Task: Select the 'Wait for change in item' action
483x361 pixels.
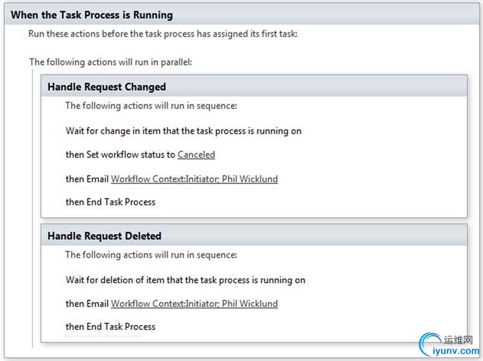Action: pyautogui.click(x=183, y=131)
